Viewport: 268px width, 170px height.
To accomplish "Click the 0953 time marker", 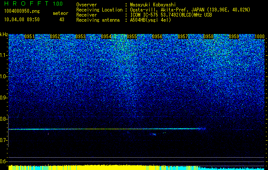I will [81, 37].
